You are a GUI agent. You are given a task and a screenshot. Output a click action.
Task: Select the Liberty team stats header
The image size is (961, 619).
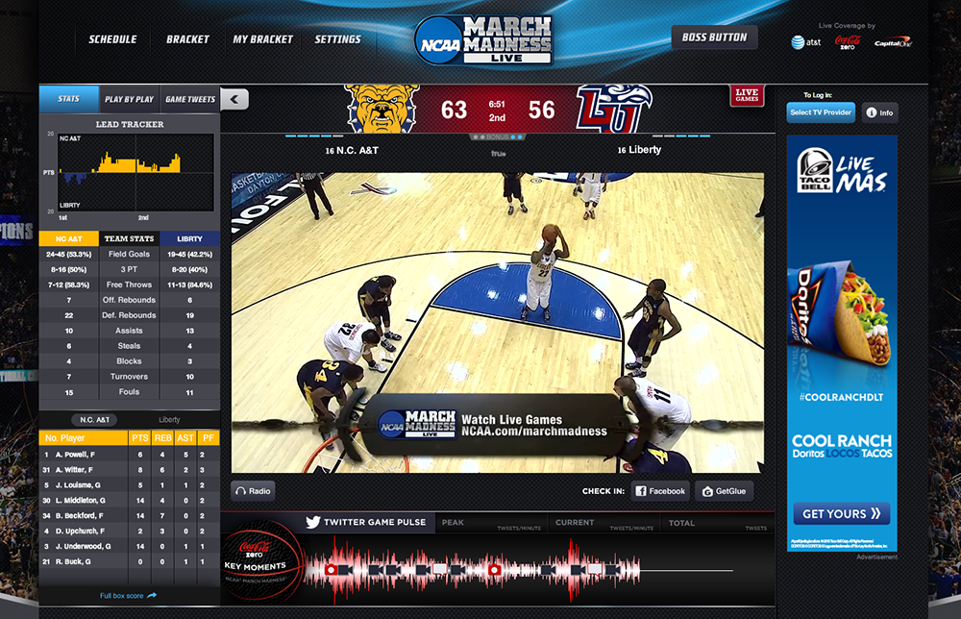(189, 238)
